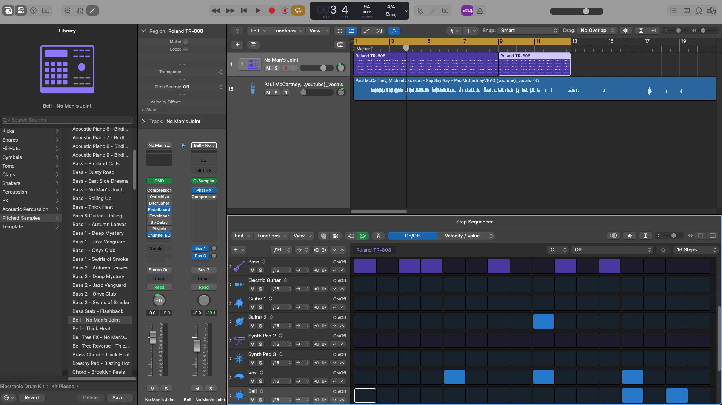The width and height of the screenshot is (722, 405).
Task: Click the Go to Beginning transport button
Action: pyautogui.click(x=244, y=11)
